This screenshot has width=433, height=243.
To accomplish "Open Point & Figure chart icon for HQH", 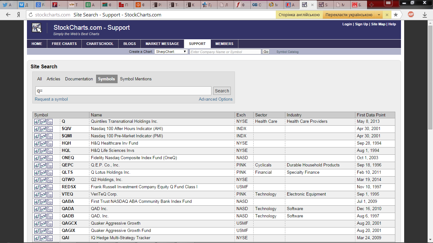I will pyautogui.click(x=50, y=143).
